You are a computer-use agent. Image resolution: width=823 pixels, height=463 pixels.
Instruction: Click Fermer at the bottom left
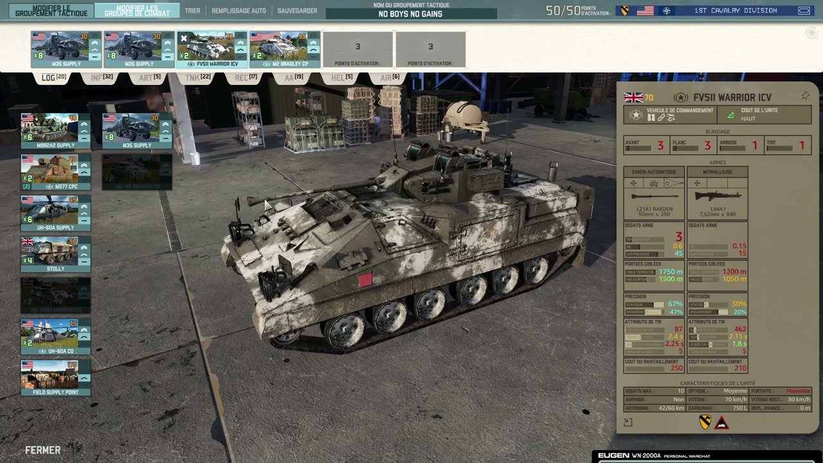[x=42, y=450]
